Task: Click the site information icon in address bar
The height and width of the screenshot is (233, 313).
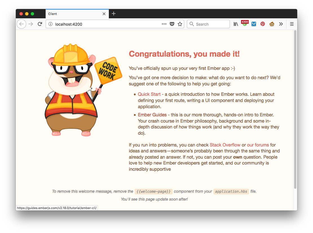Action: (50, 24)
